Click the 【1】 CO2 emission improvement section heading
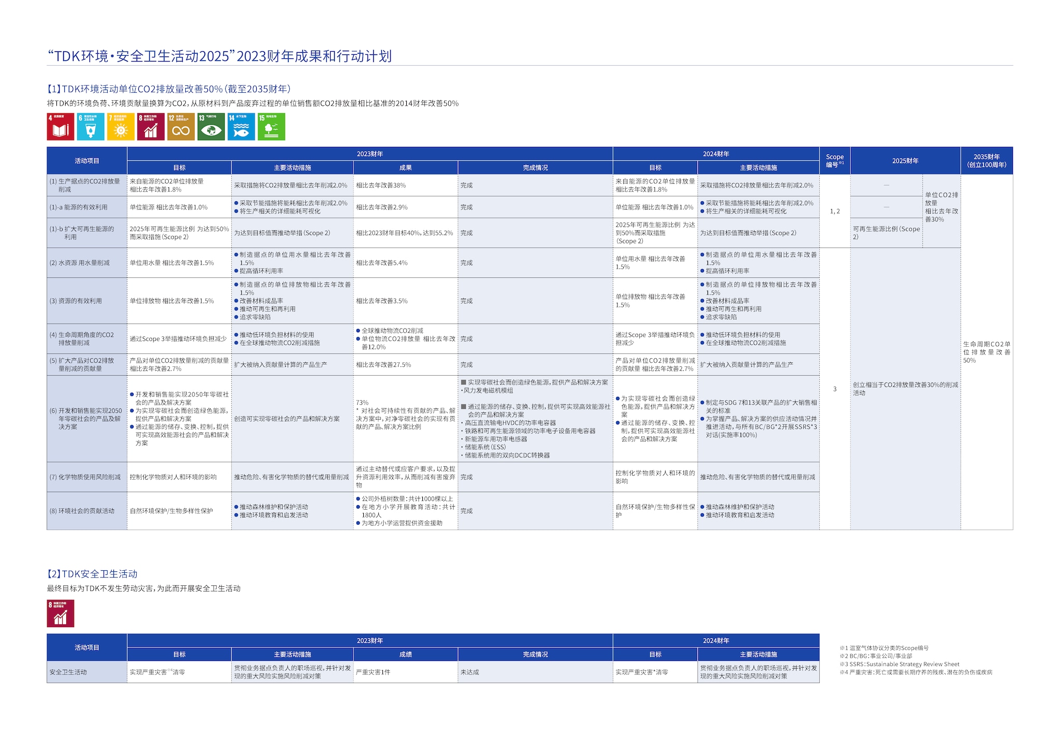The height and width of the screenshot is (754, 1060). [169, 89]
